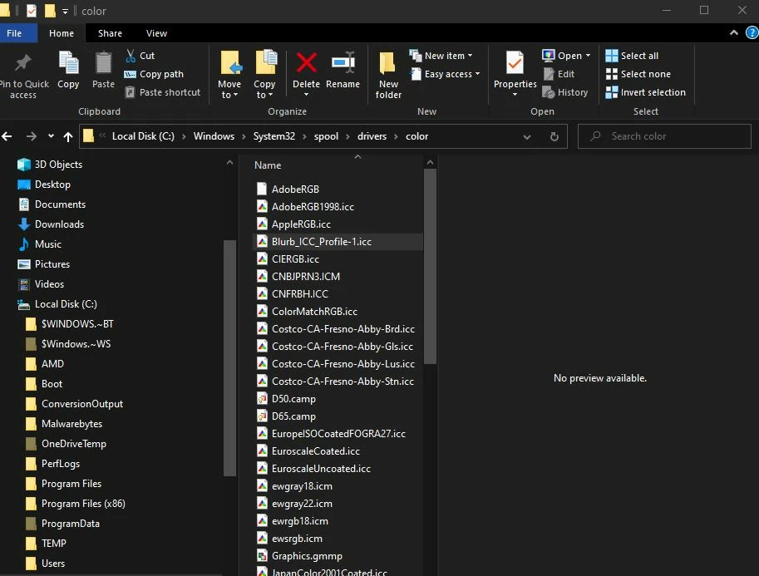Open the Move to dropdown
The image size is (759, 576).
coord(229,75)
